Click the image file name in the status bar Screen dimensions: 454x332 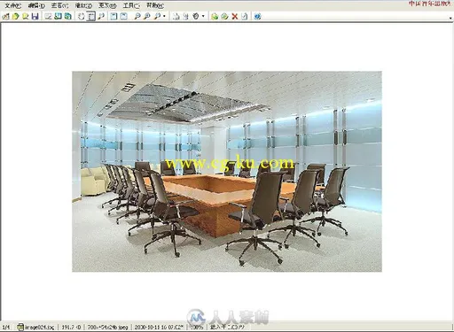(x=39, y=328)
